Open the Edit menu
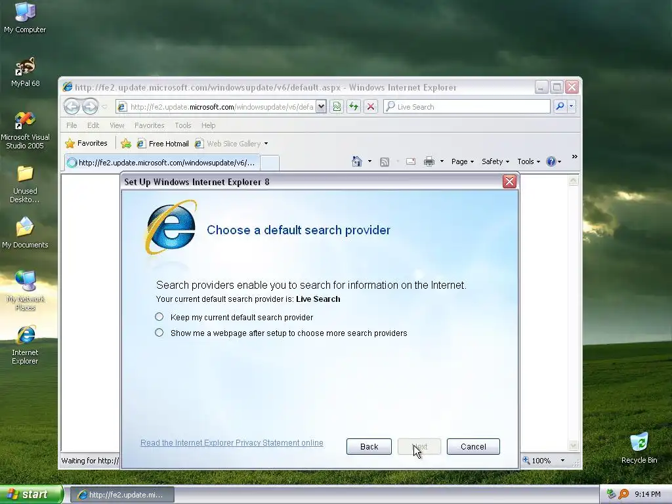This screenshot has width=672, height=504. point(93,125)
